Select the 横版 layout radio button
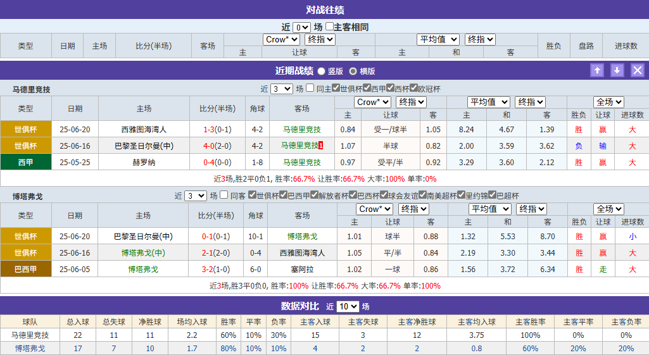Viewport: 649px width, 355px height. point(353,72)
